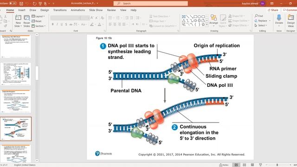This screenshot has height=167, width=297.
Task: Open the file name dropdown in title bar
Action: 97,3
